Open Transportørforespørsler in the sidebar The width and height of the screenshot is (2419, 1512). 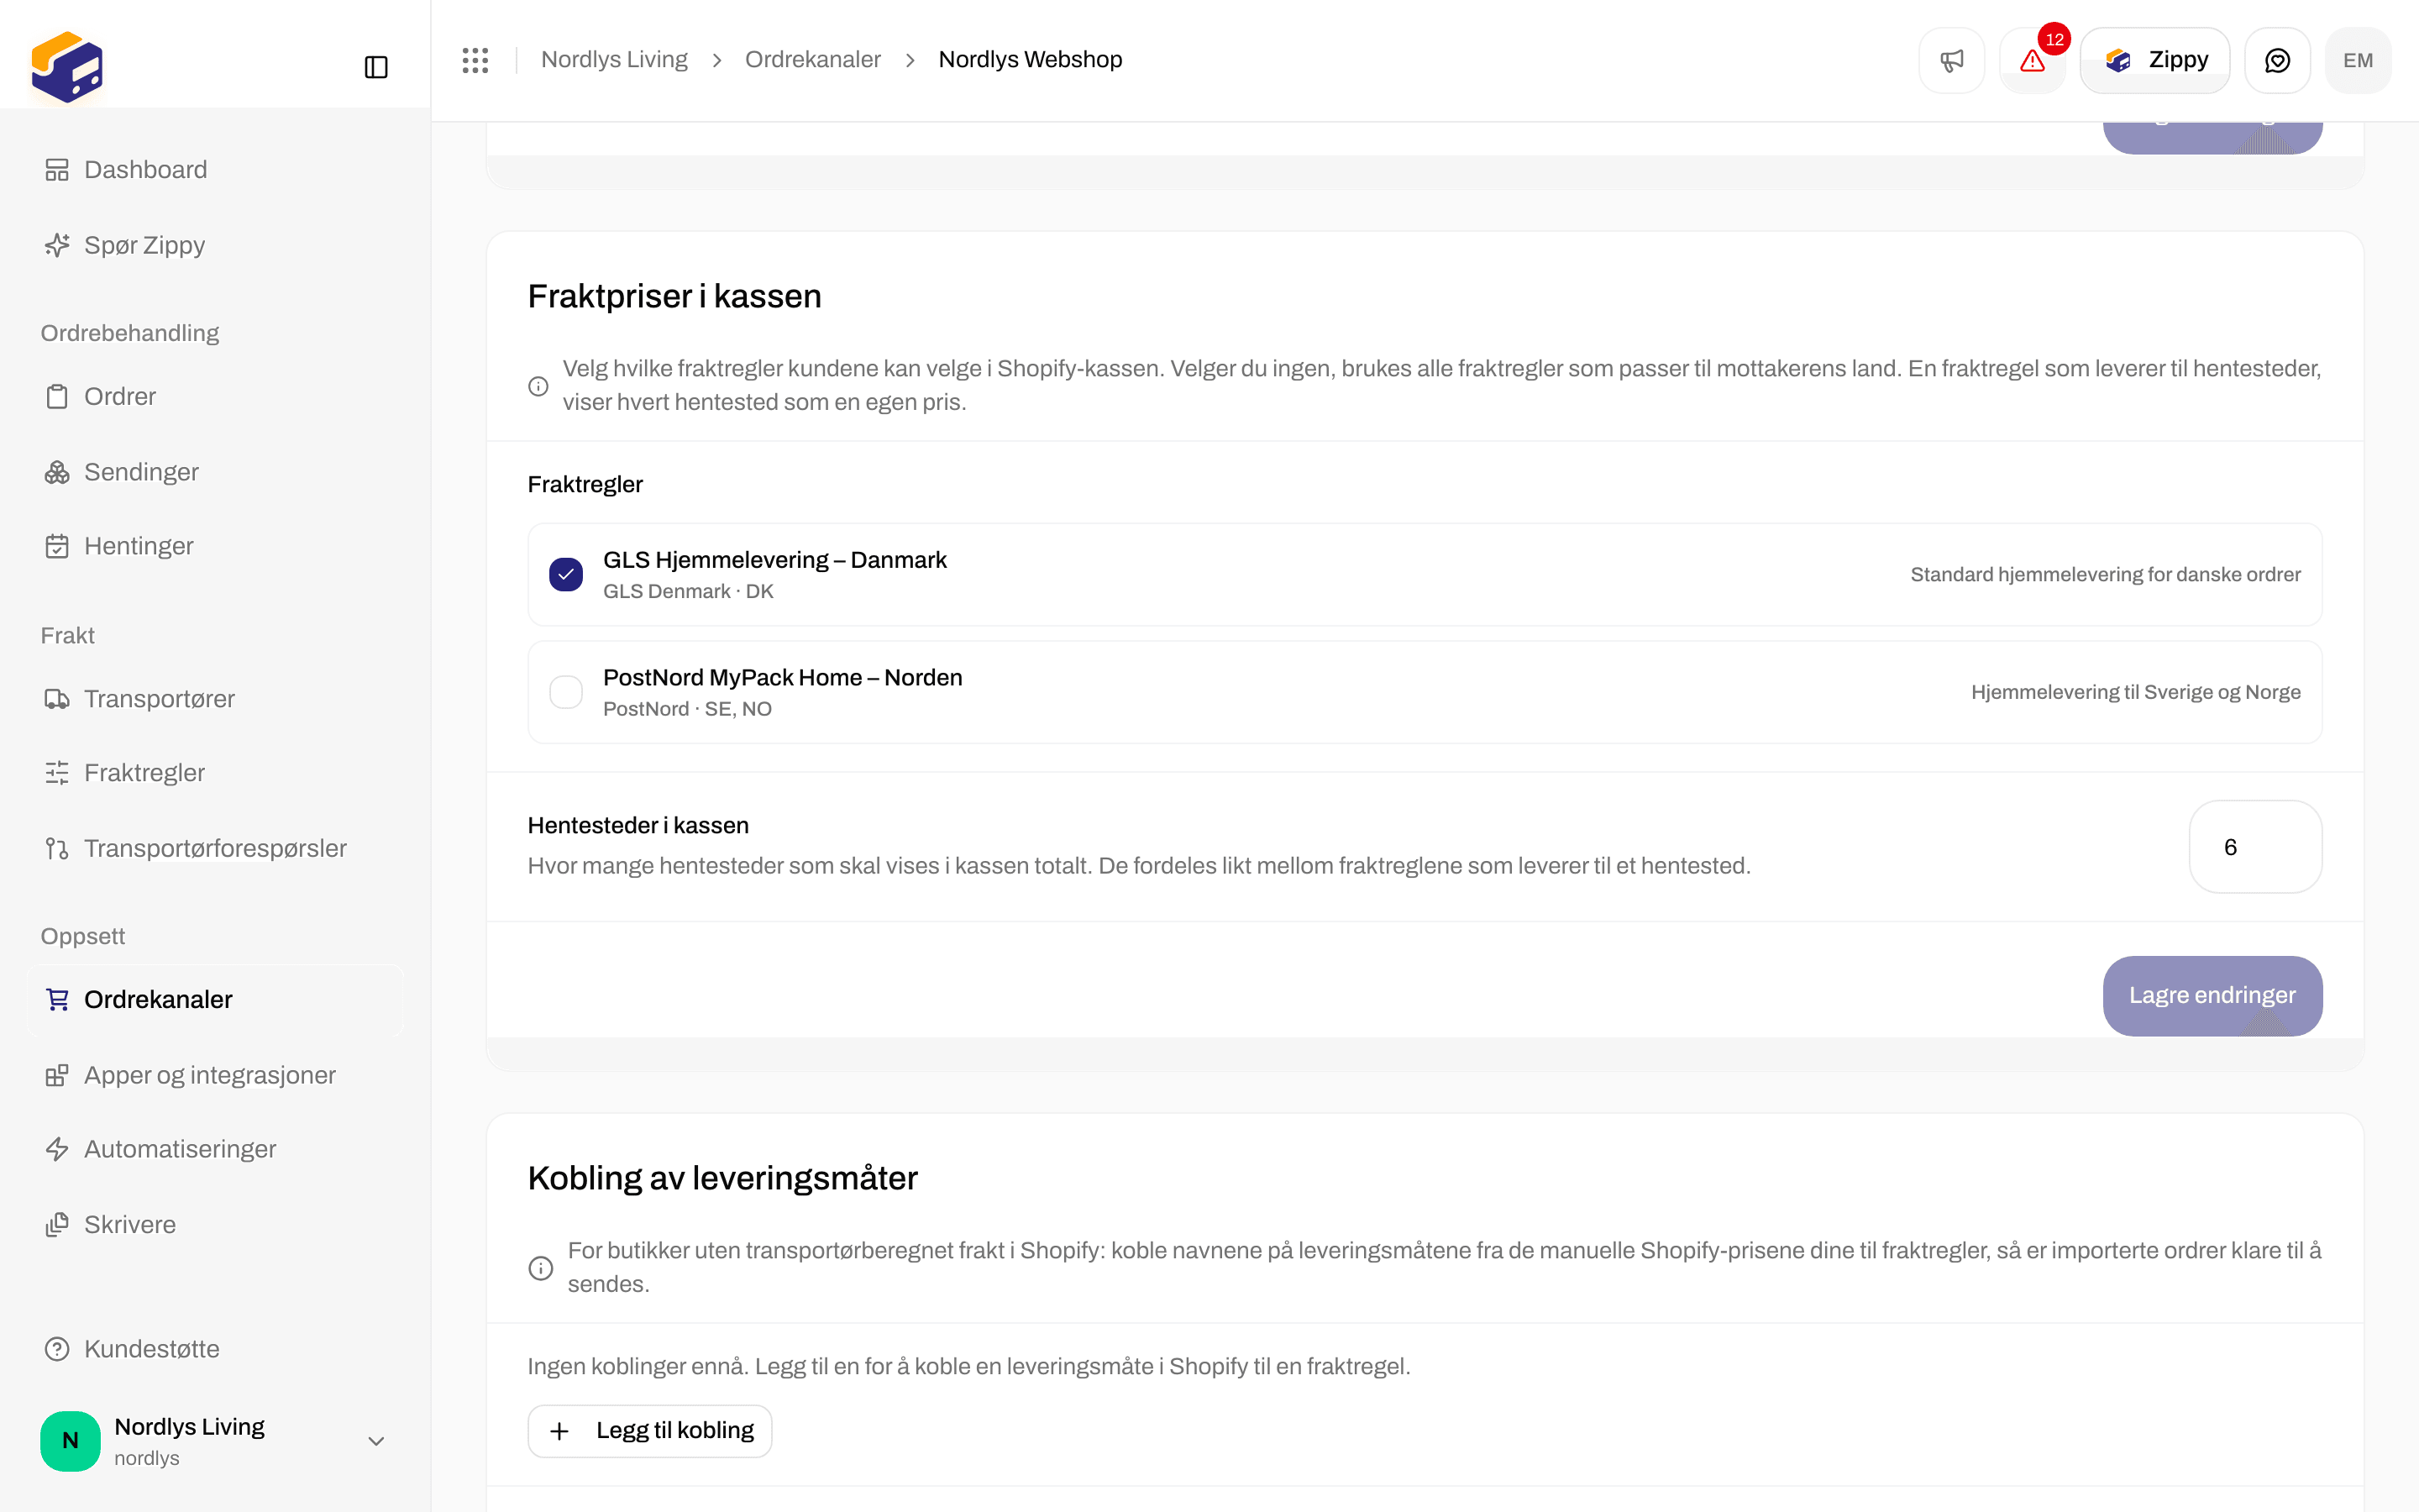pos(216,848)
